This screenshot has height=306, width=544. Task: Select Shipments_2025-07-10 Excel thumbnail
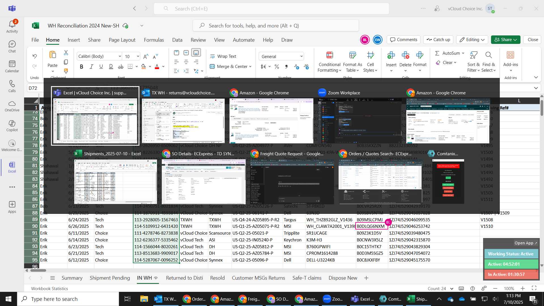tap(116, 178)
